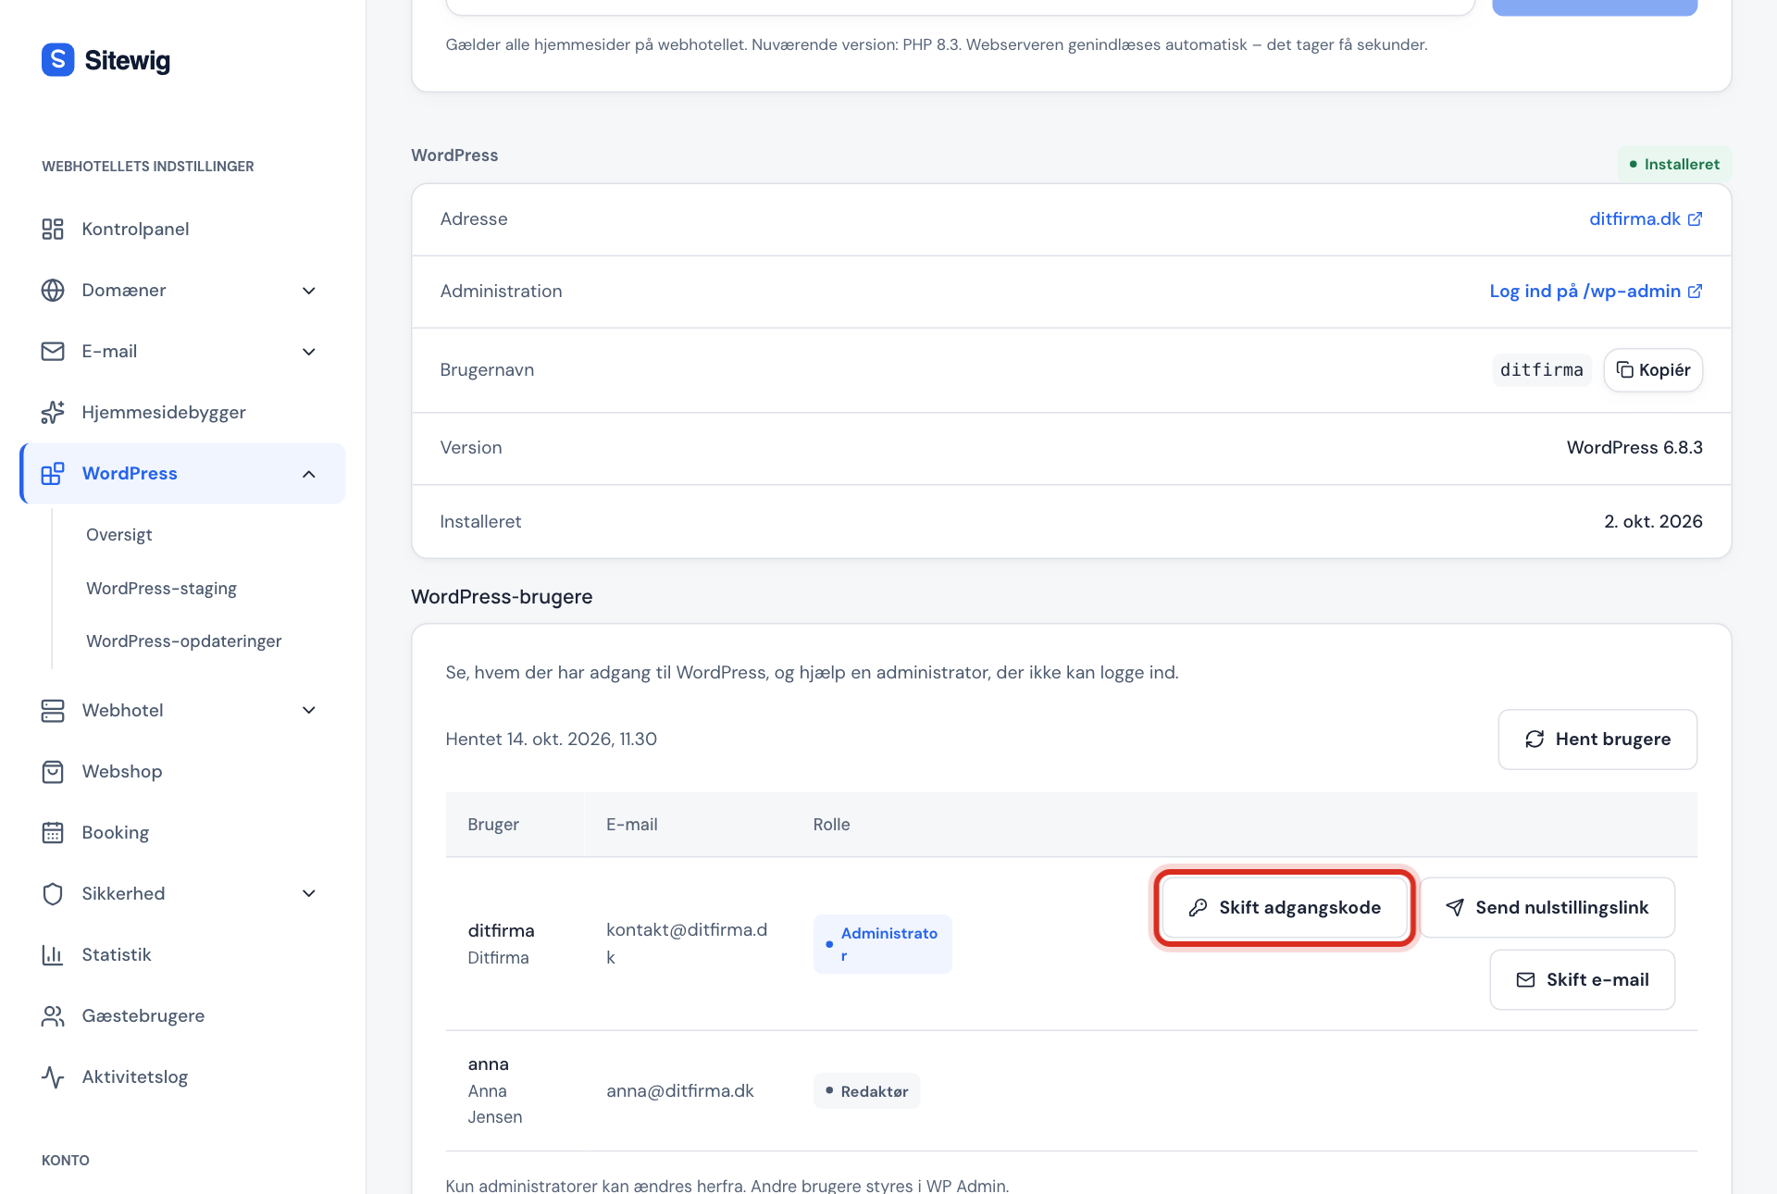Open WordPress-opdateringer submenu item
Image resolution: width=1777 pixels, height=1194 pixels.
coord(183,641)
